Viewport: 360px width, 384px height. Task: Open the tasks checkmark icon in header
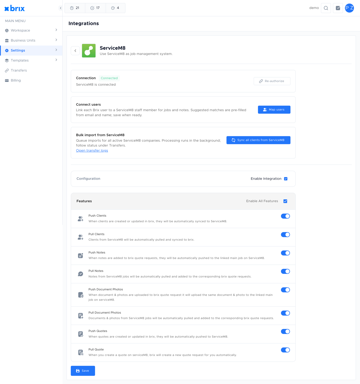[338, 8]
